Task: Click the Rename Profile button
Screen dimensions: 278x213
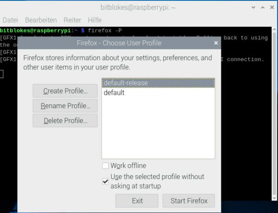Action: pyautogui.click(x=65, y=106)
